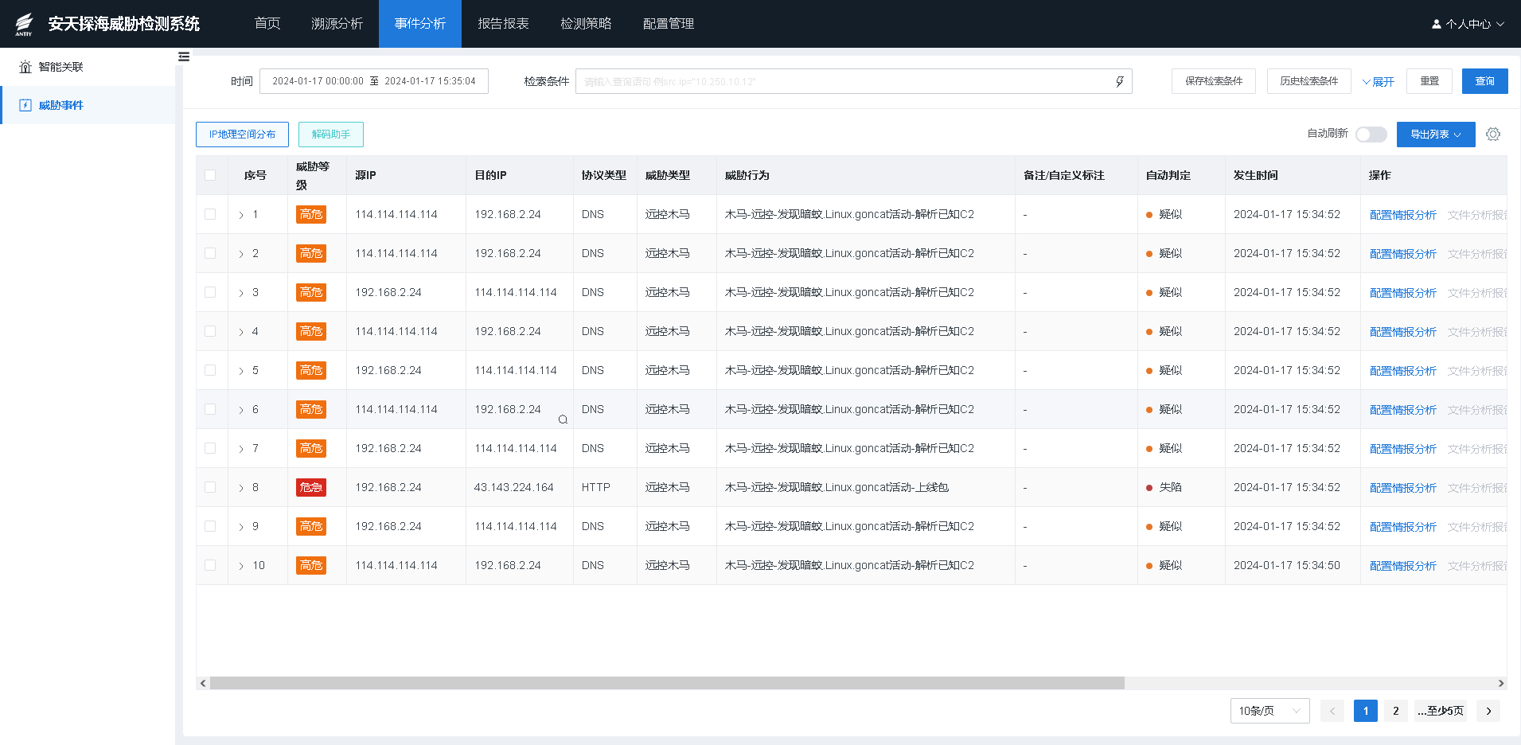1521x745 pixels.
Task: Click the lightning icon in search condition box
Action: pyautogui.click(x=1119, y=81)
